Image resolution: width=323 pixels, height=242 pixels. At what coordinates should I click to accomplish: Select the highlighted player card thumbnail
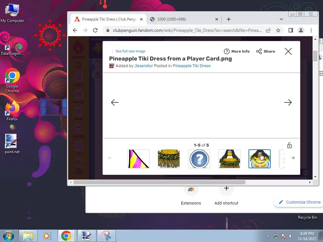coord(260,159)
